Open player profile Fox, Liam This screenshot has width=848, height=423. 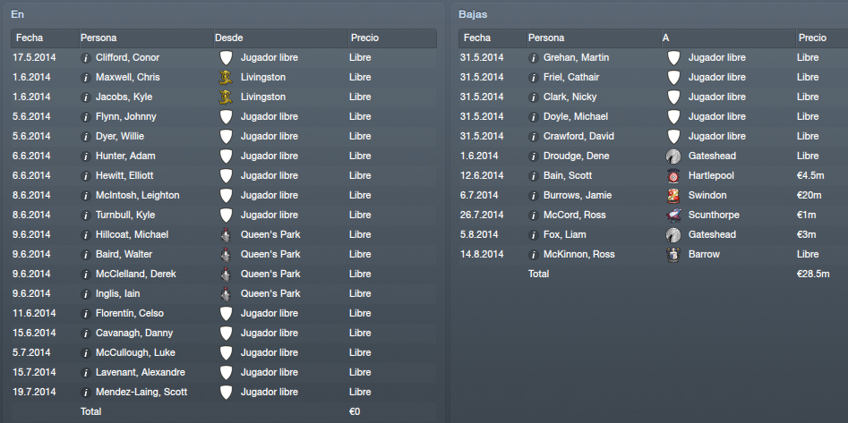565,234
